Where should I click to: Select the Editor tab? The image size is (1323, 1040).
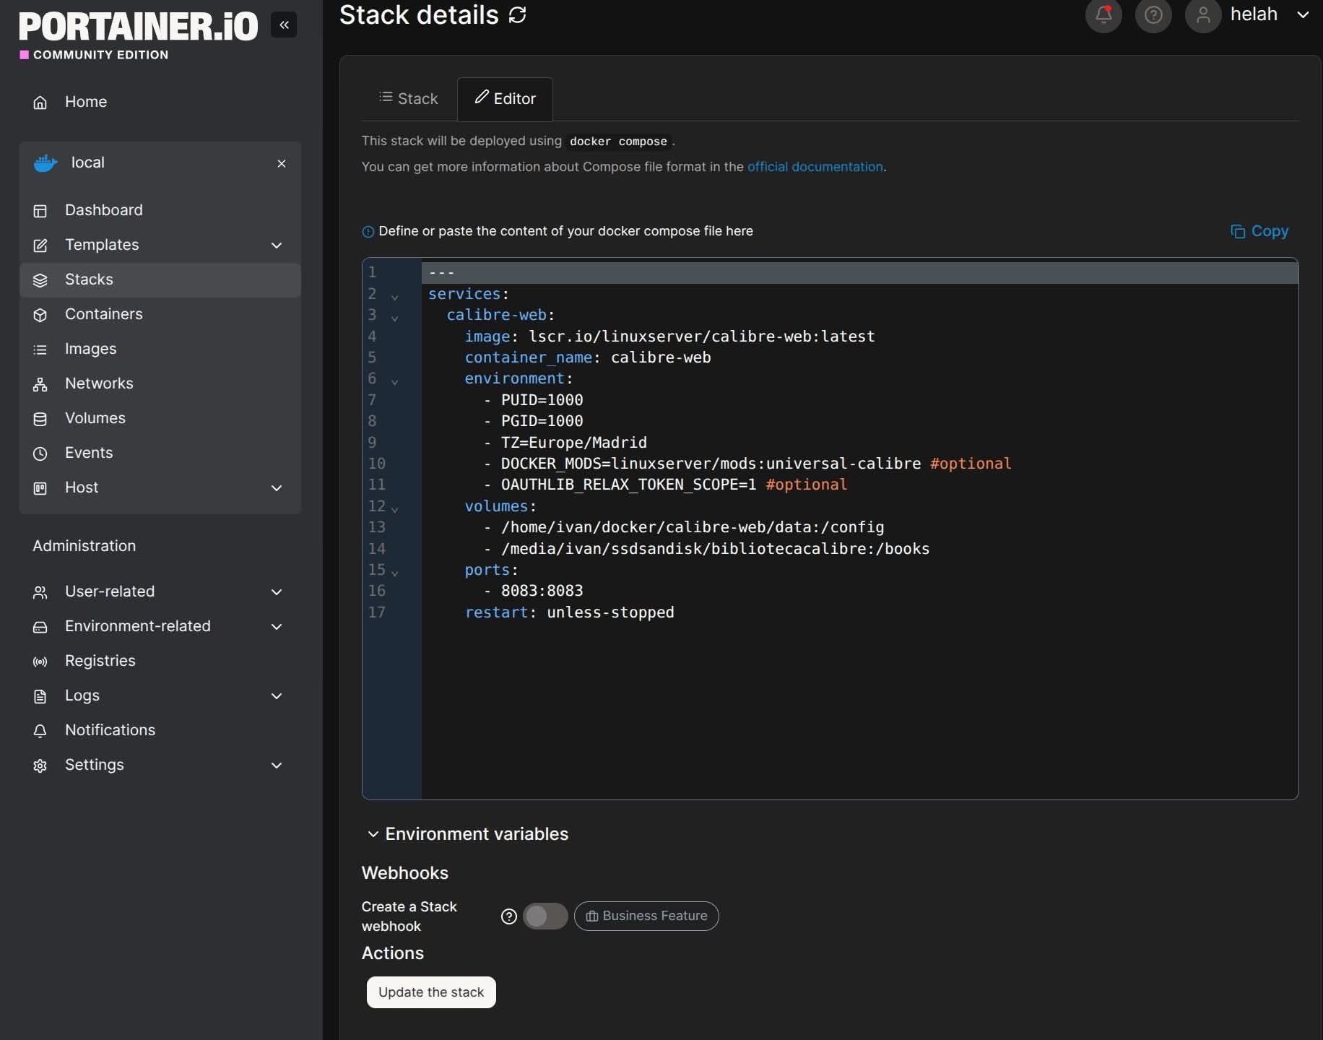tap(505, 99)
